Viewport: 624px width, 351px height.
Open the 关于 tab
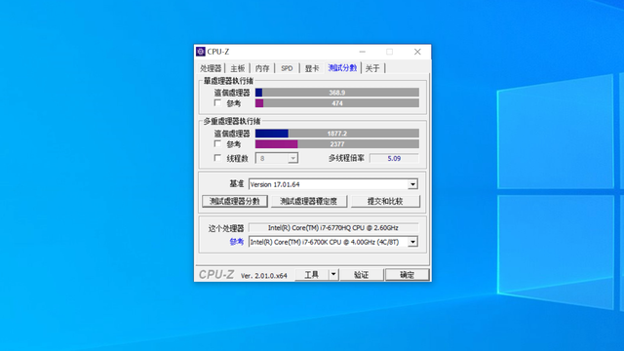(372, 68)
